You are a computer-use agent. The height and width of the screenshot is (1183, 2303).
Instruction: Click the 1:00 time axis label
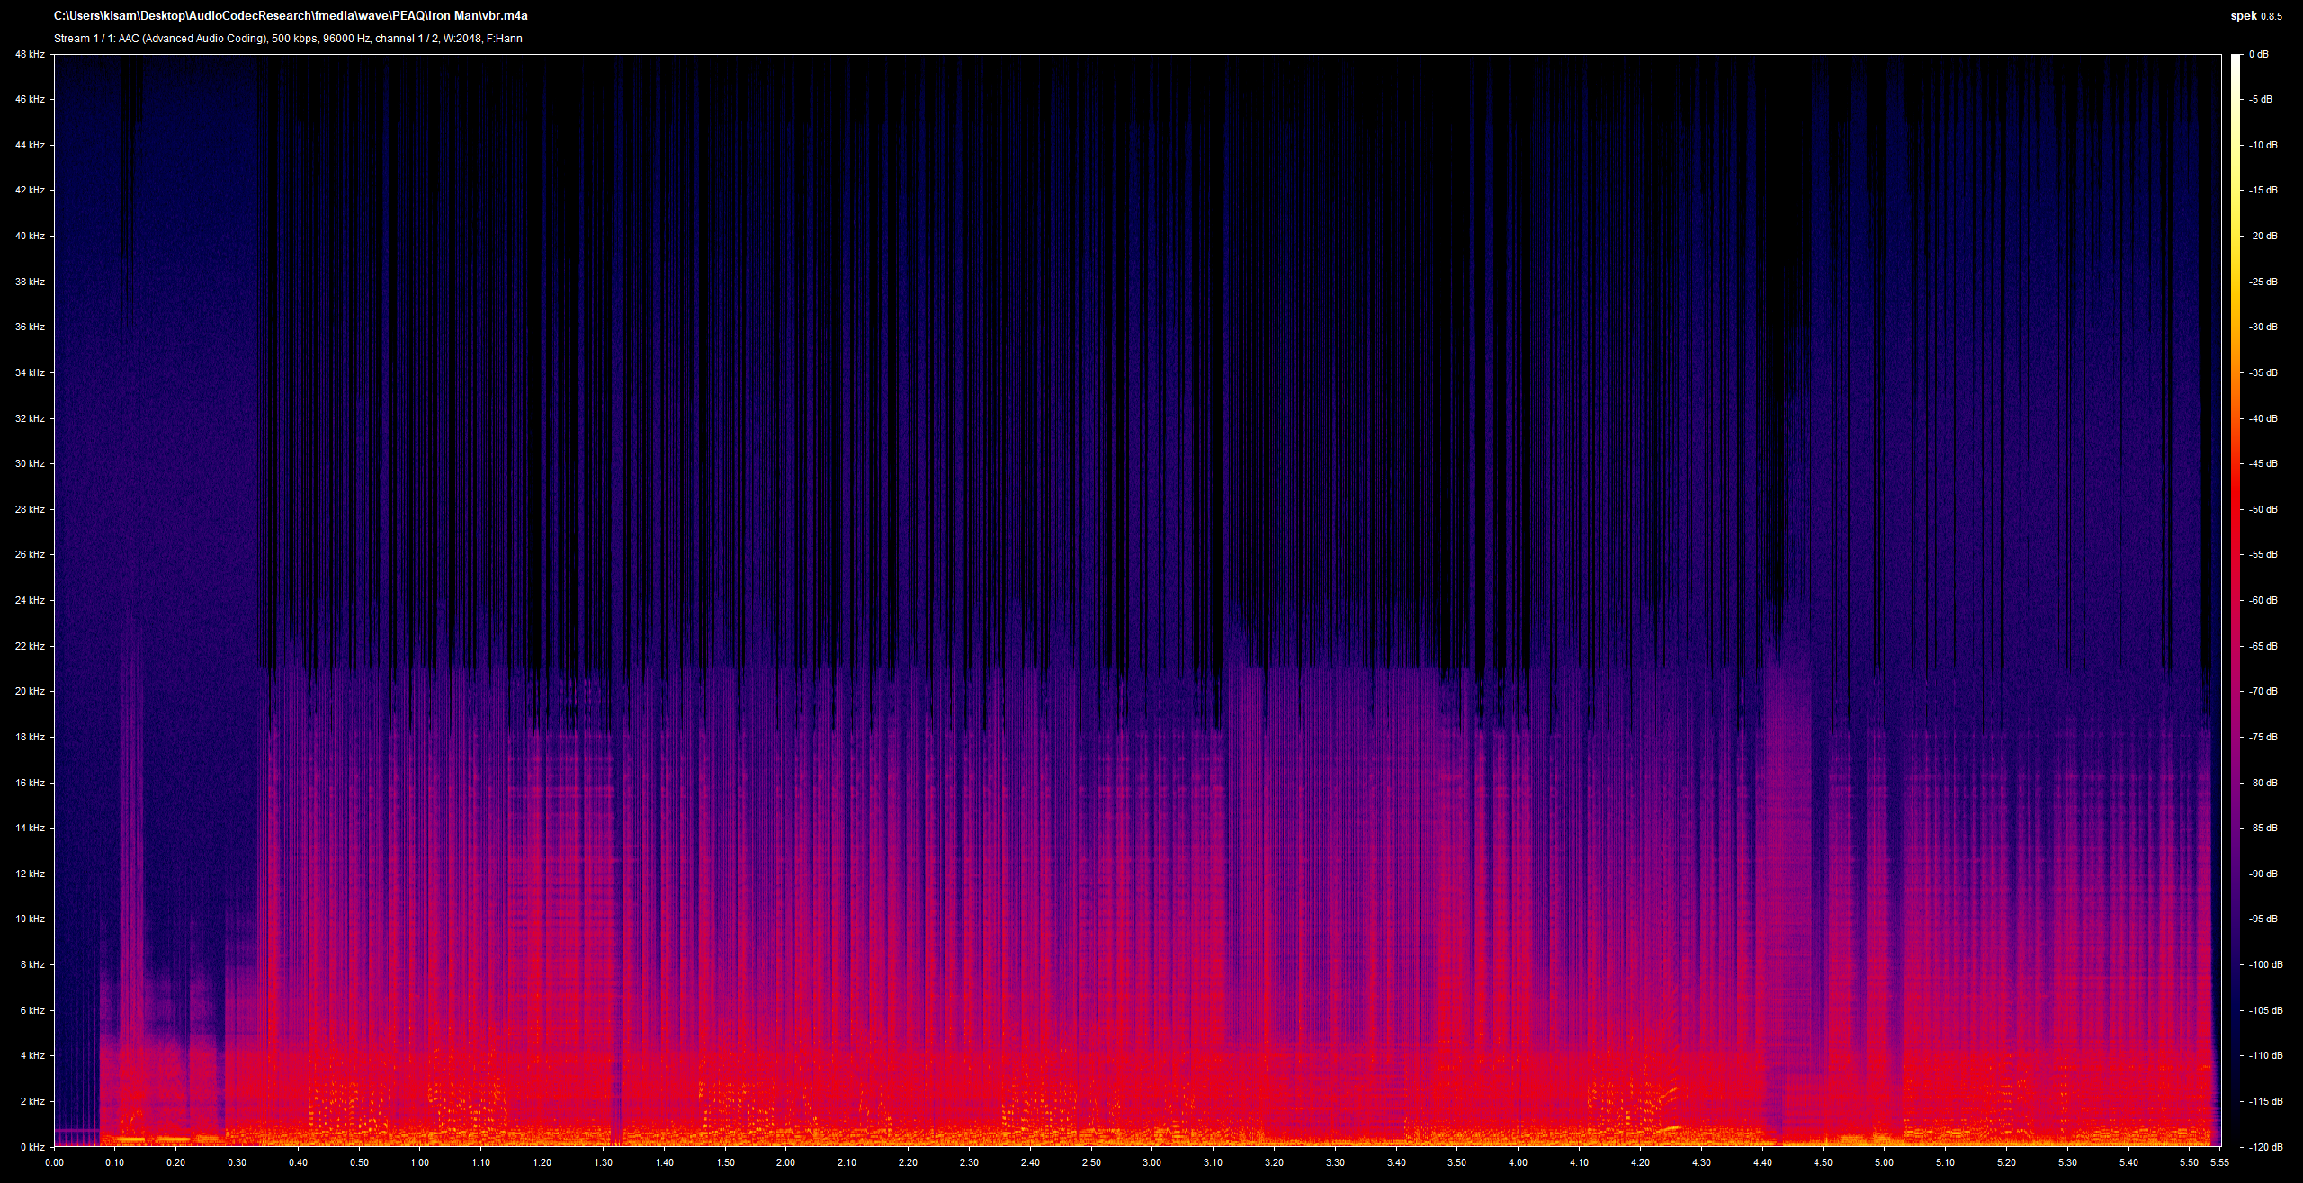(x=420, y=1162)
